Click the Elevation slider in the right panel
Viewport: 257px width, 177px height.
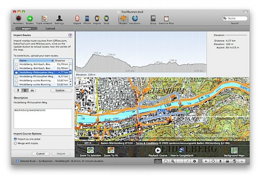(x=236, y=35)
